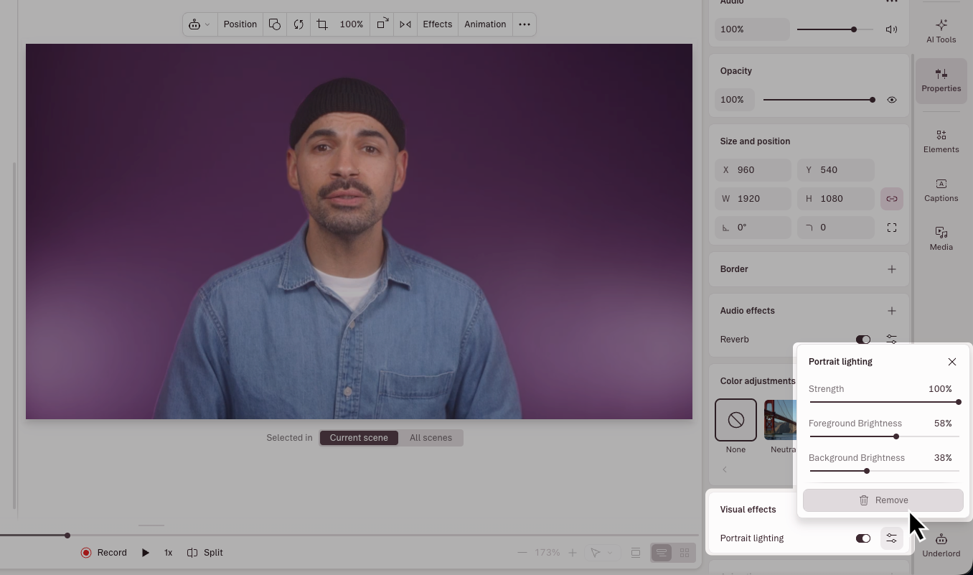Click the audio 100% value field
The image size is (973, 575).
click(x=752, y=29)
